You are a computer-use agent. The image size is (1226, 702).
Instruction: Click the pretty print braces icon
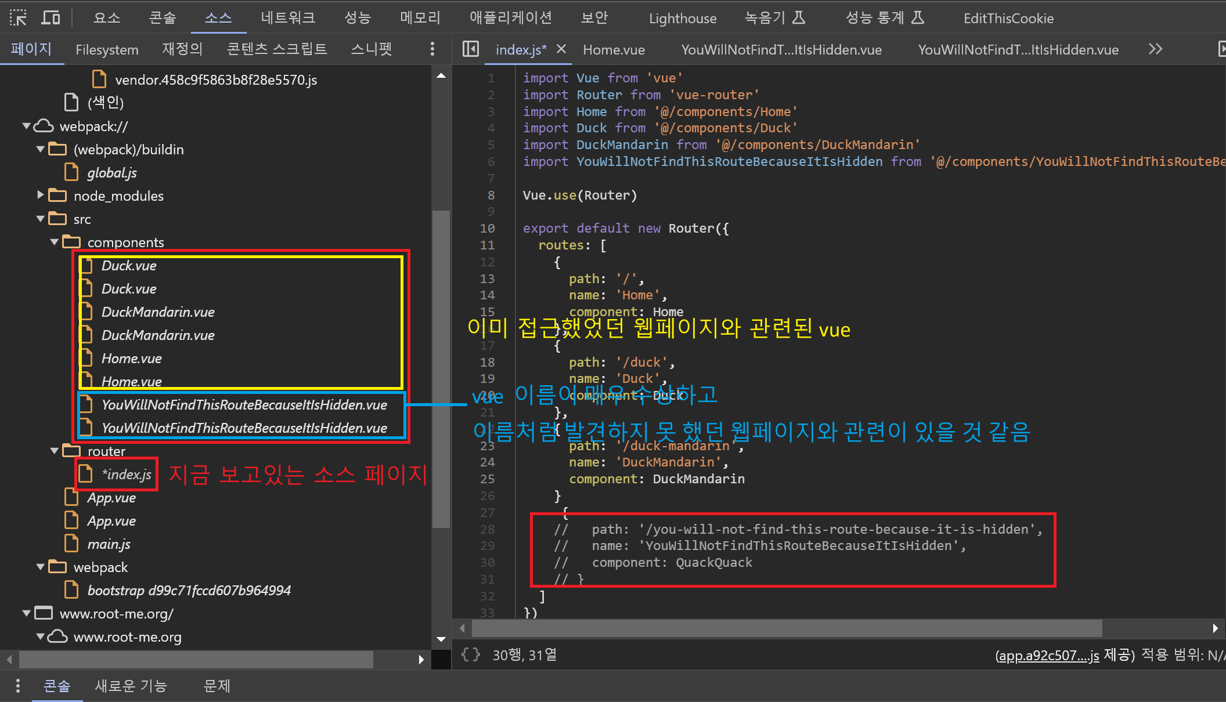coord(470,655)
